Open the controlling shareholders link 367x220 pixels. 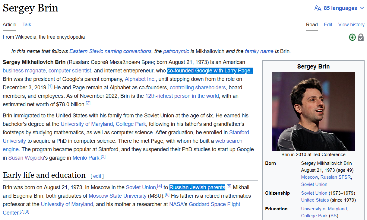[x=198, y=88]
